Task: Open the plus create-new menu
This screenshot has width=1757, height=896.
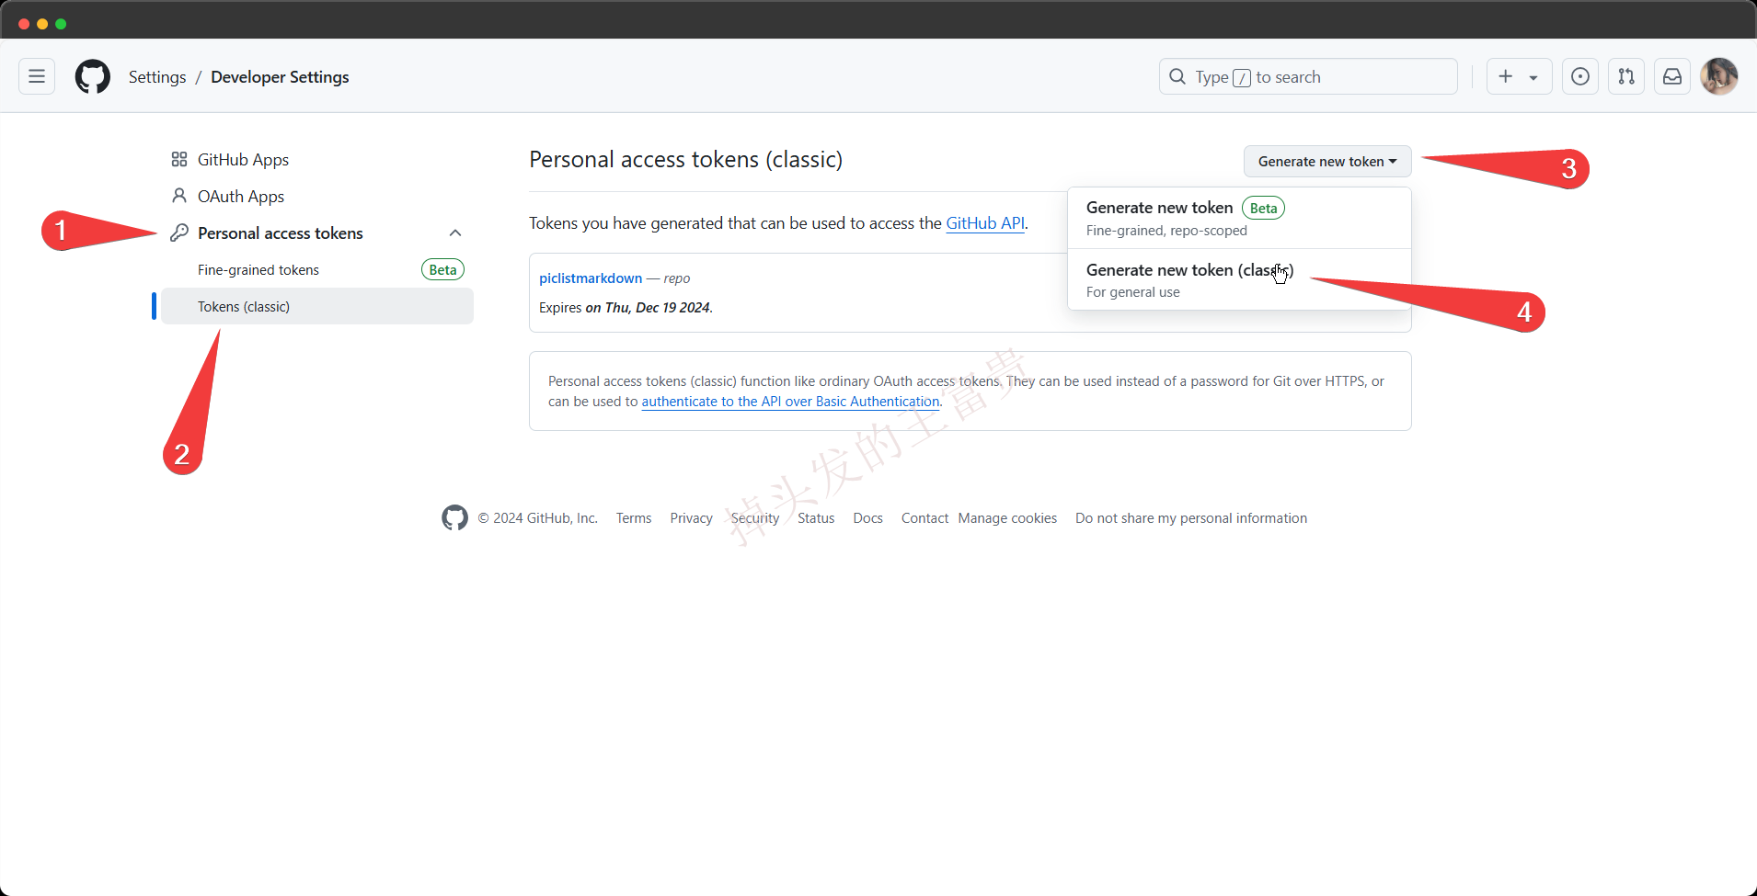Action: [1519, 76]
